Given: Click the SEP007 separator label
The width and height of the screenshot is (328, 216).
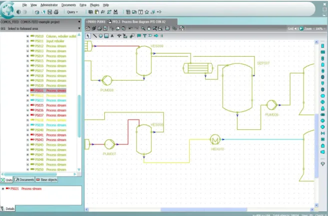Looking at the screenshot, I should [263, 63].
